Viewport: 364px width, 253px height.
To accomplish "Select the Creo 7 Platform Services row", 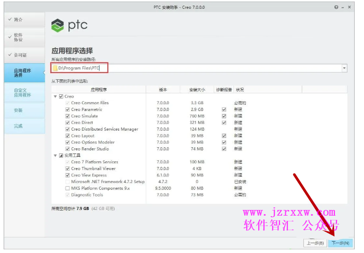I will pos(199,162).
